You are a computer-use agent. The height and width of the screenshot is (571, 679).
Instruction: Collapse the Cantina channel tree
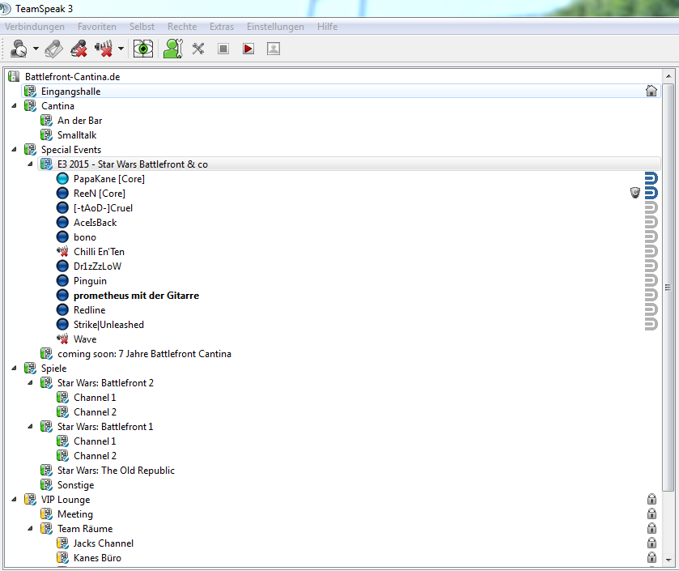14,106
